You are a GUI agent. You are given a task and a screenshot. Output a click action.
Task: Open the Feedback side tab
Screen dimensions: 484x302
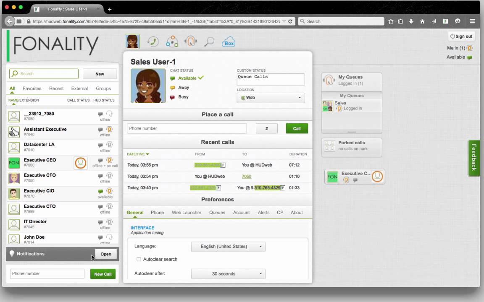pos(474,158)
